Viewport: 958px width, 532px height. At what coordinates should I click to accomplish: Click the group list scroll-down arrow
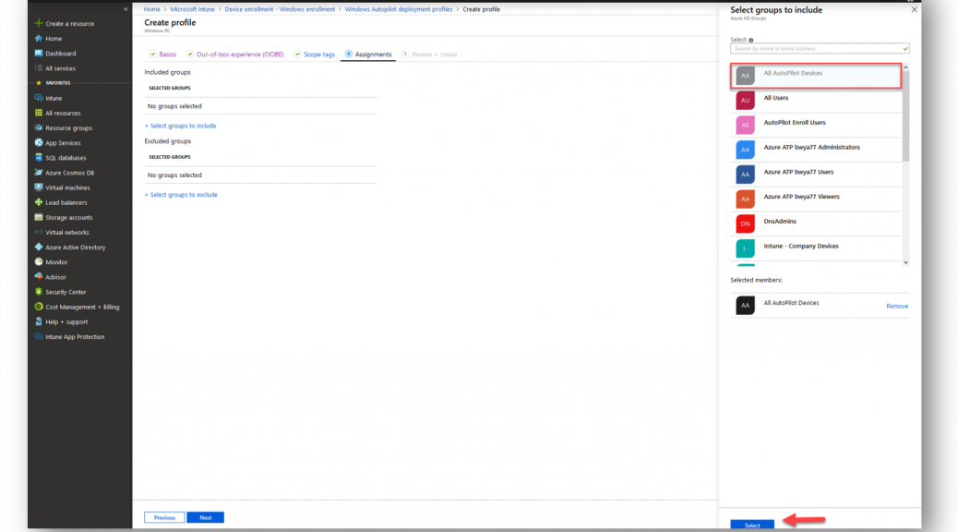click(x=905, y=262)
